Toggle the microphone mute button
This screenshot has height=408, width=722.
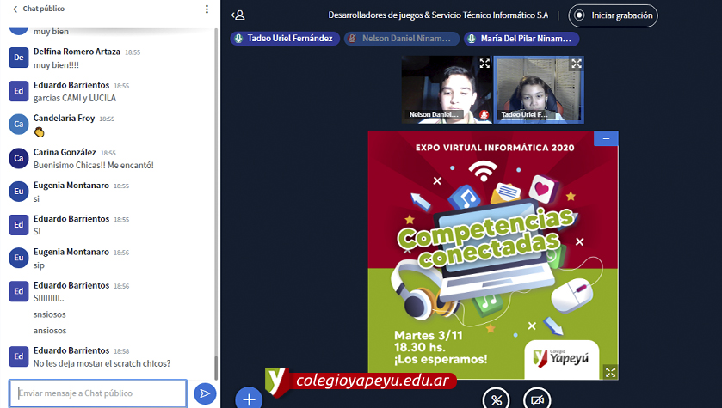click(x=497, y=399)
